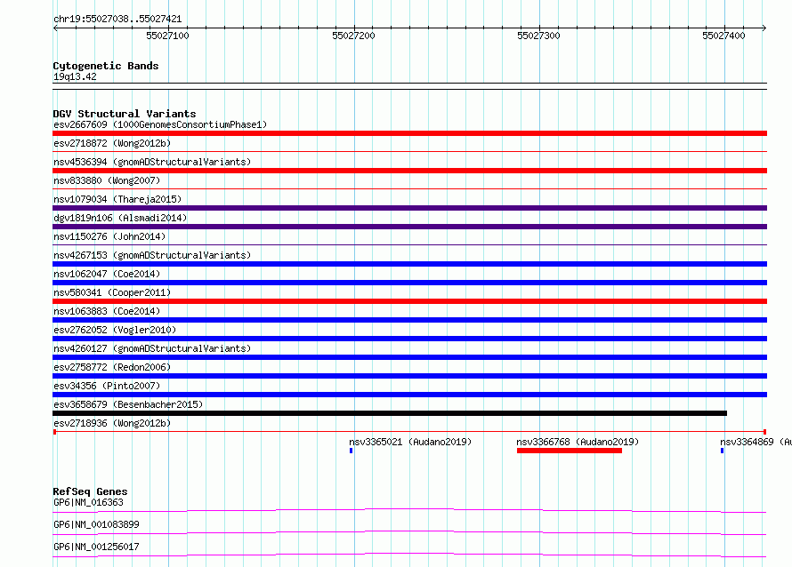Click the DGV Structural Variants track title
This screenshot has width=792, height=567.
click(x=125, y=114)
